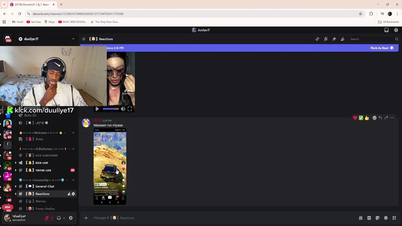Open the gift Nitro icon
Screen dimensions: 402x226
(361, 218)
